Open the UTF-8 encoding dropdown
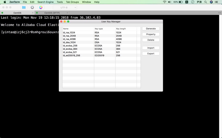 pyautogui.click(x=65, y=7)
